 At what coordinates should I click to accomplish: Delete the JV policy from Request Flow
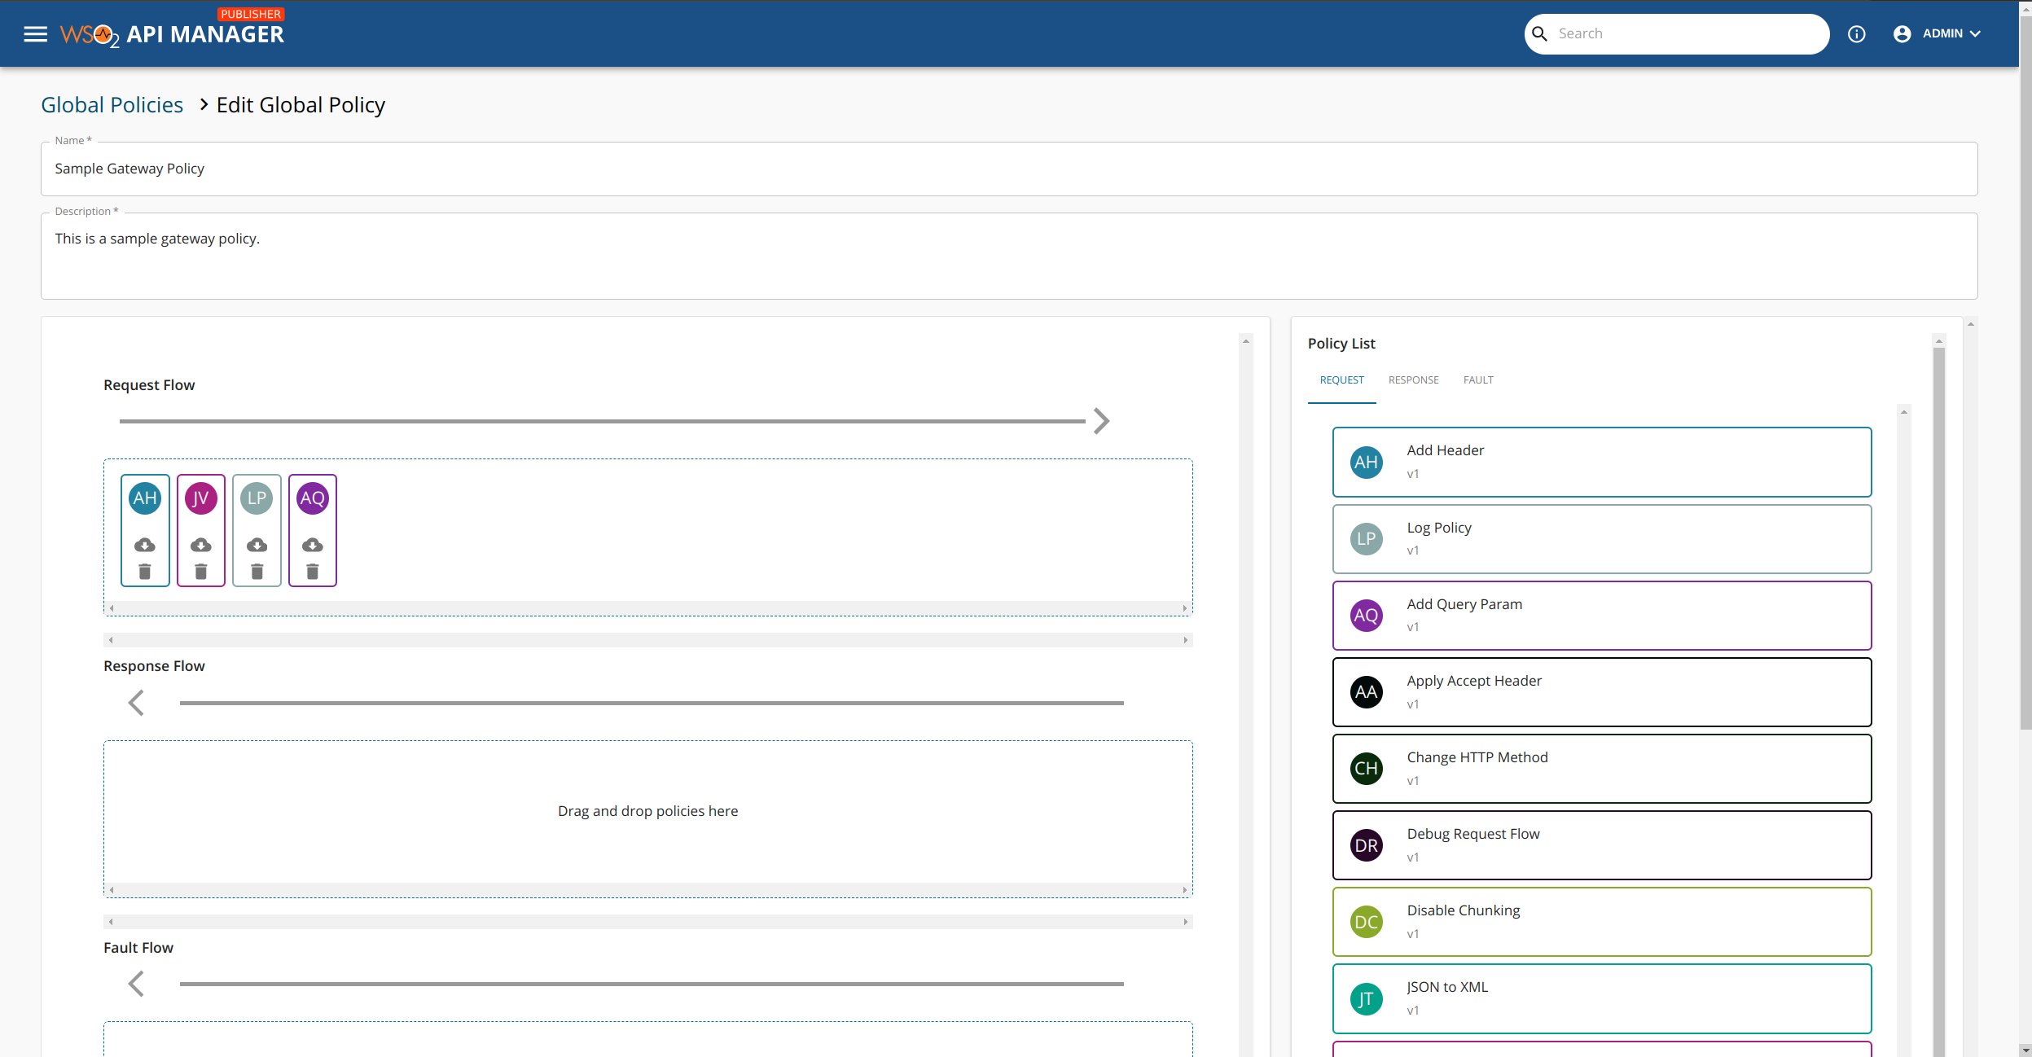pos(201,572)
